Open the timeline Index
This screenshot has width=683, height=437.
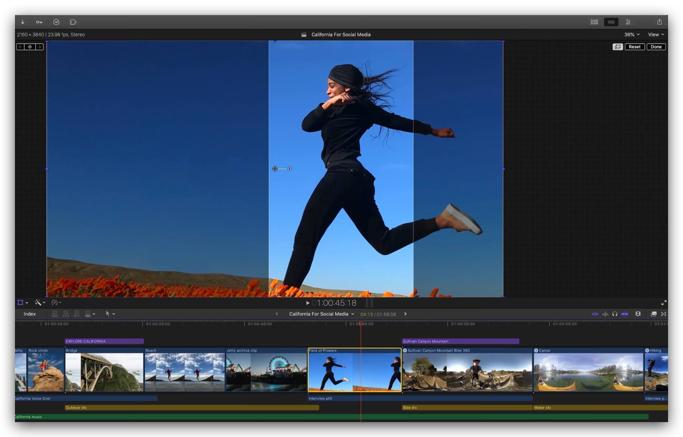pyautogui.click(x=30, y=314)
